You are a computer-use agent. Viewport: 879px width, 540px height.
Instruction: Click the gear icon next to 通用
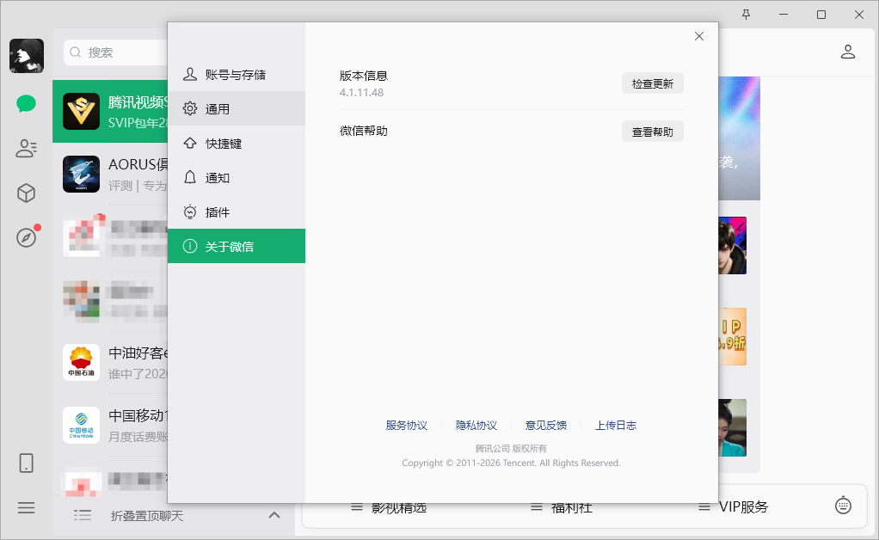[x=190, y=108]
